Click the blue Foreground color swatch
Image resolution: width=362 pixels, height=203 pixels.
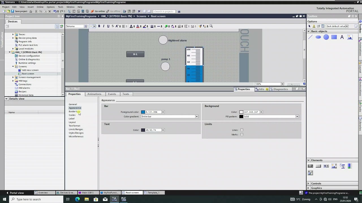[143, 112]
